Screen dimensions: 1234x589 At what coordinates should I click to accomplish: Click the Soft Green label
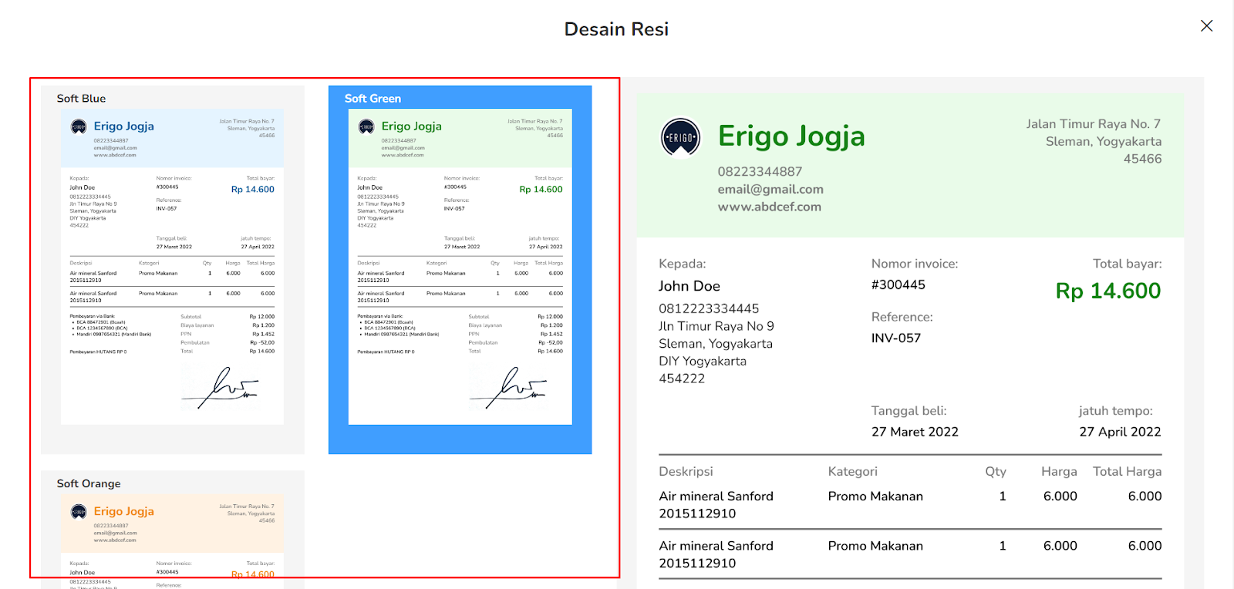pyautogui.click(x=373, y=99)
